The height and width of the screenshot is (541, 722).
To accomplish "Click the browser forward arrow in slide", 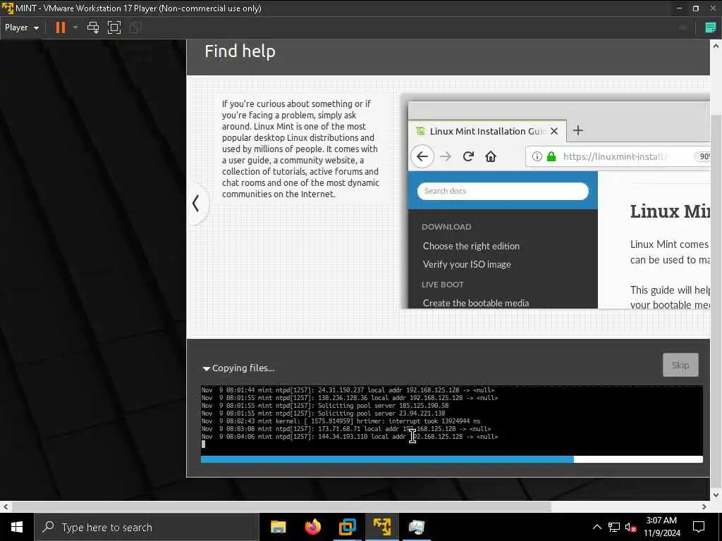I will click(446, 156).
